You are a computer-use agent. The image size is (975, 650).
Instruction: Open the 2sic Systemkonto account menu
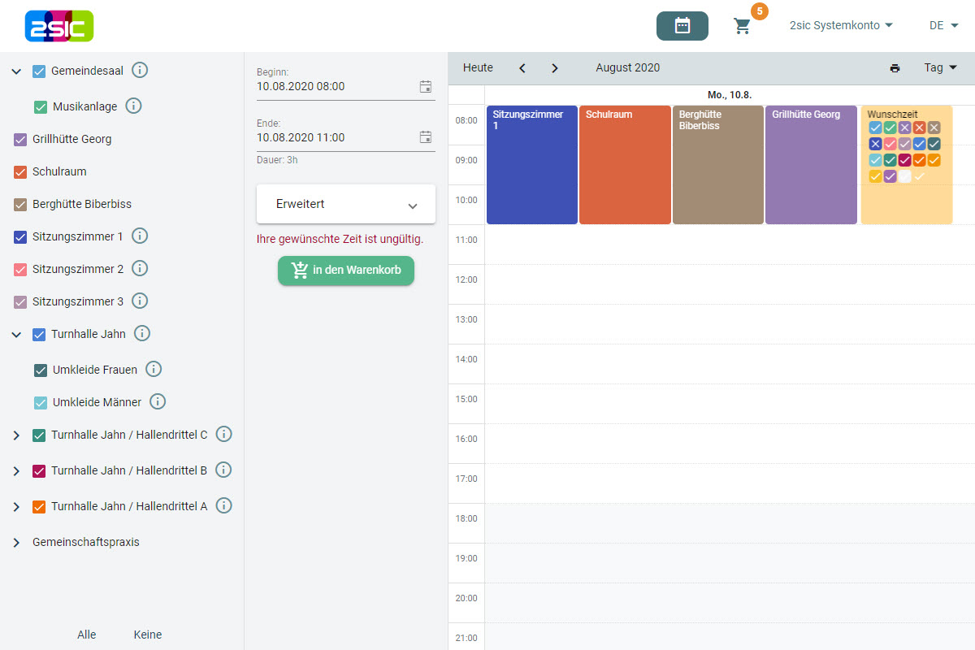coord(841,26)
